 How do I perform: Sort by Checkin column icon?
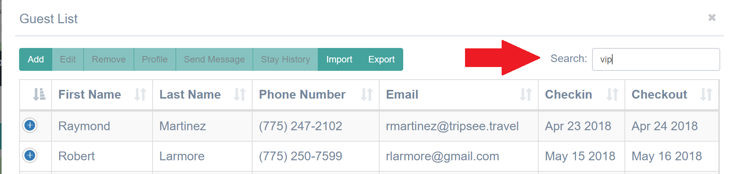pos(612,94)
